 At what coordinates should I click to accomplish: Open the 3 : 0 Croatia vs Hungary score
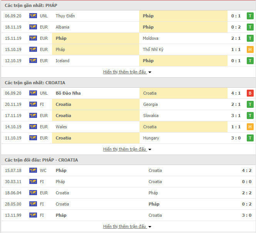tap(236, 138)
